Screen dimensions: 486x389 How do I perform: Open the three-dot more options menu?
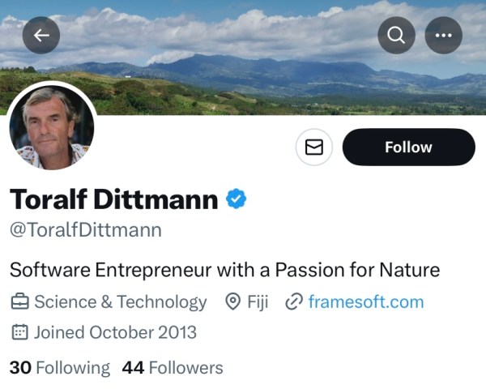pos(443,35)
